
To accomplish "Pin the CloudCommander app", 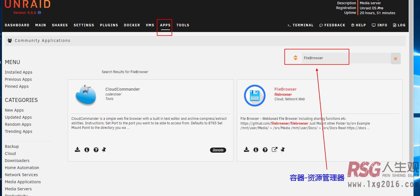I will [104, 150].
